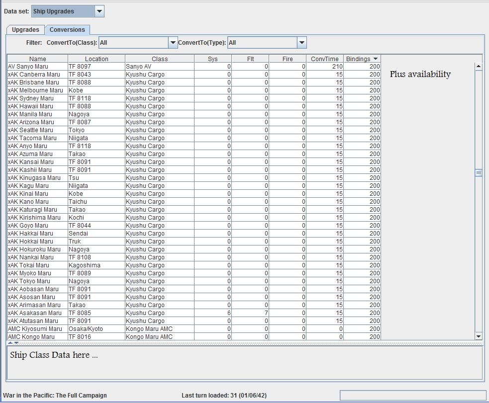This screenshot has height=403, width=489.
Task: Sort by the Fire column header
Action: [x=288, y=59]
